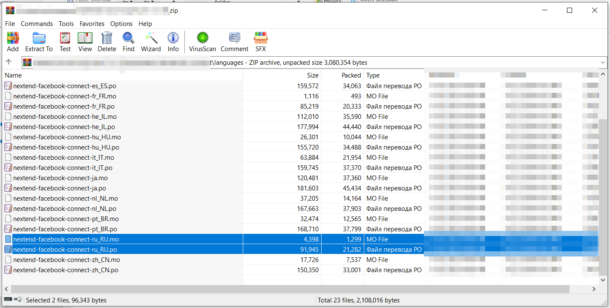Image resolution: width=610 pixels, height=308 pixels.
Task: Click file icon of nextend-facebook-connect-he_IL.po
Action: [x=8, y=127]
